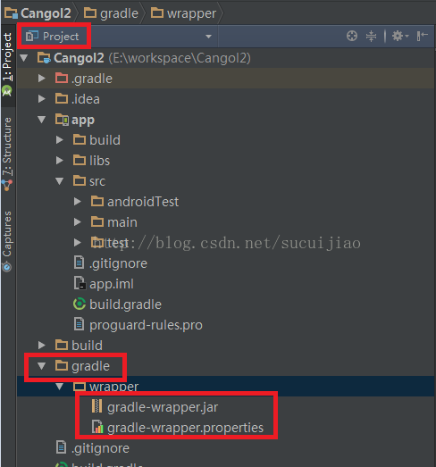436x467 pixels.
Task: Select the .gradle folder icon
Action: point(62,78)
